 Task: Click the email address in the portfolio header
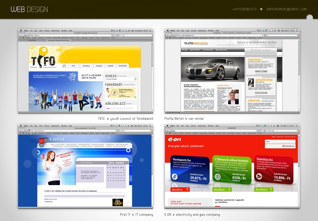pyautogui.click(x=287, y=9)
